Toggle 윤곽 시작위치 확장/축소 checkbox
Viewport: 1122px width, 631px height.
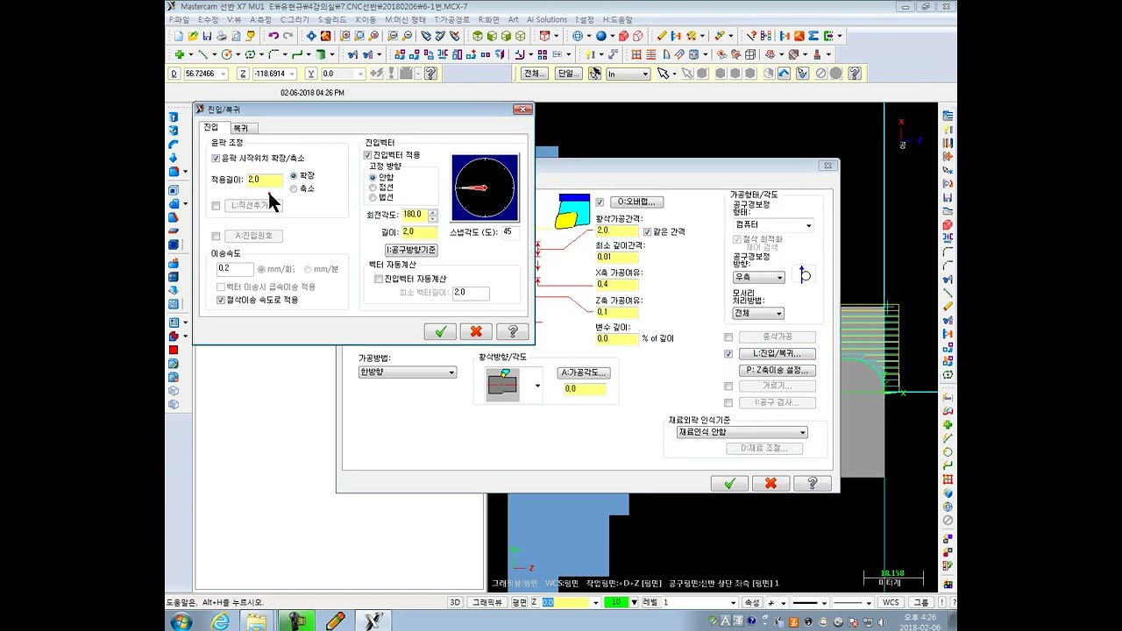pos(216,159)
